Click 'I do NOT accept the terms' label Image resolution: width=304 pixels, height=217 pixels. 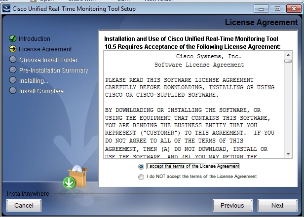click(202, 177)
